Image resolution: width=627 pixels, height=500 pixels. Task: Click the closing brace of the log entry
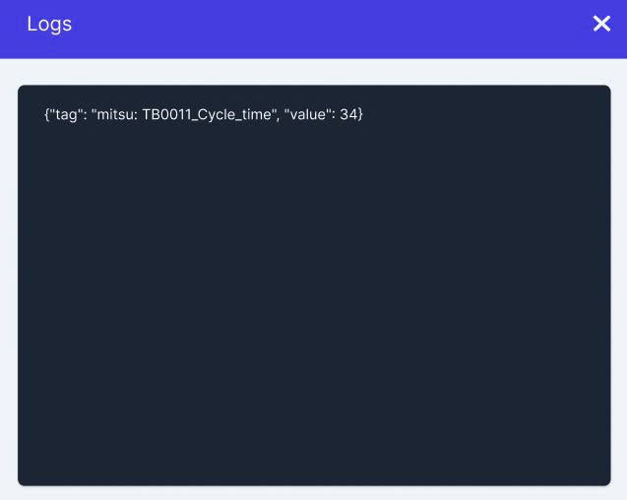(x=361, y=114)
